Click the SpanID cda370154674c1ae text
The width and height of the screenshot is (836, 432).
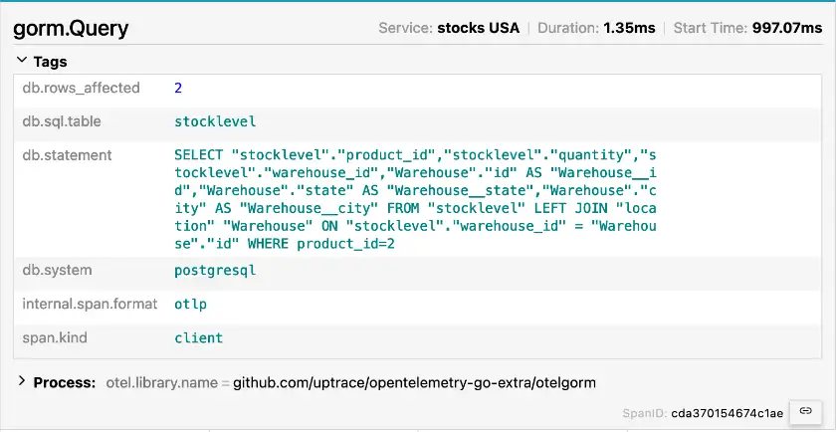point(727,411)
